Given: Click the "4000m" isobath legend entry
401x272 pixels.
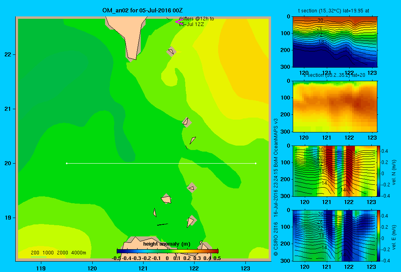Looking at the screenshot, I should tap(79, 253).
